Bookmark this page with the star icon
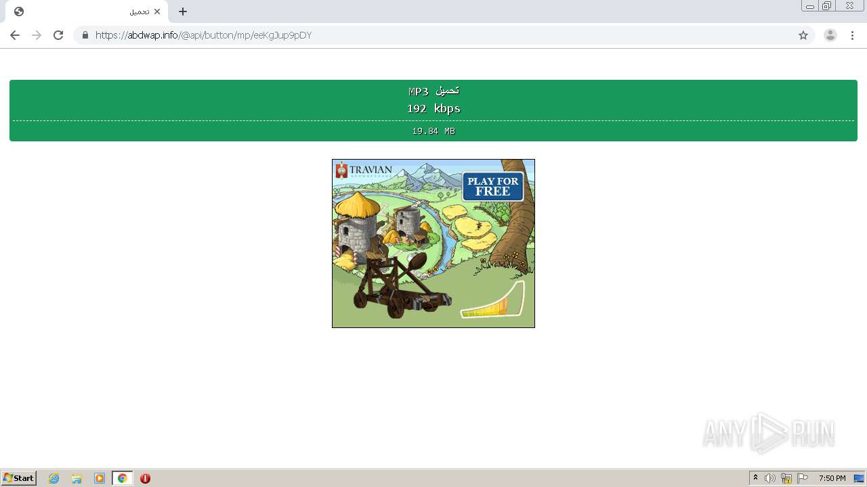The height and width of the screenshot is (487, 867). [803, 35]
